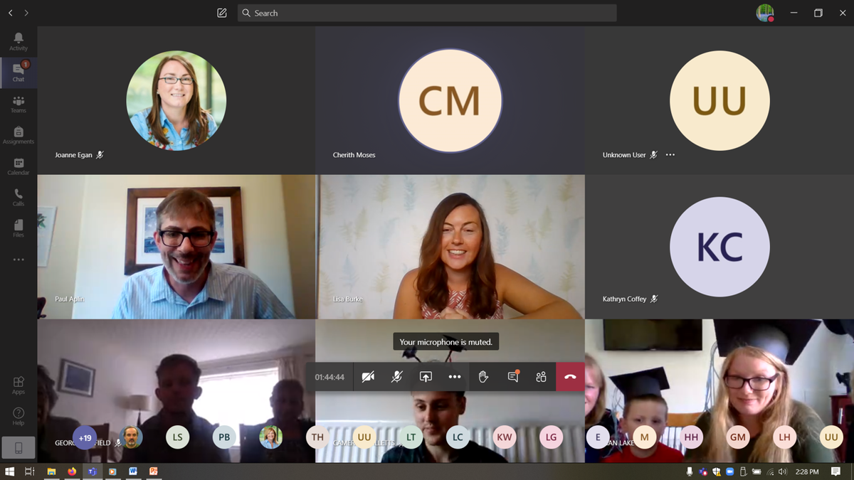Click the HH participant avatar

tap(691, 437)
